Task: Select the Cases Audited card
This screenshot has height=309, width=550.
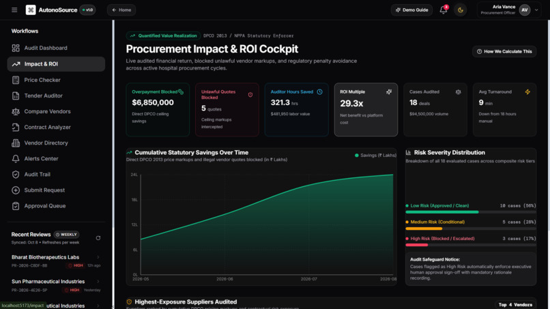Action: click(435, 109)
